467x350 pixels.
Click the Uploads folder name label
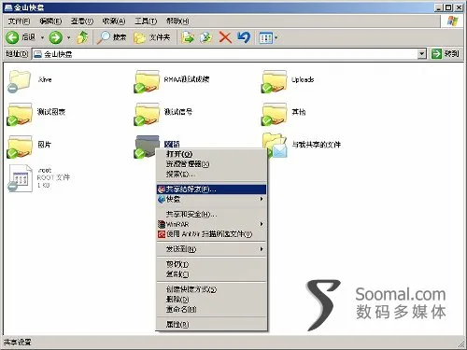303,79
